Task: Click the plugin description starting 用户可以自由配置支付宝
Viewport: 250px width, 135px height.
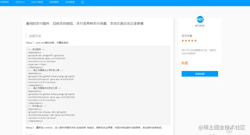Action: [199, 52]
